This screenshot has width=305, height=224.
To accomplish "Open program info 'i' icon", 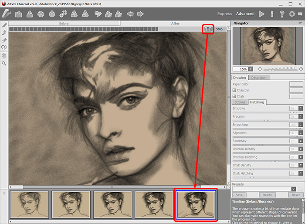I will click(x=272, y=14).
